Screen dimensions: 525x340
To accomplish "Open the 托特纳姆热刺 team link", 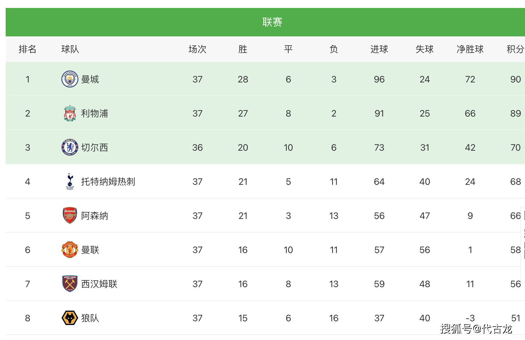I will click(x=108, y=182).
